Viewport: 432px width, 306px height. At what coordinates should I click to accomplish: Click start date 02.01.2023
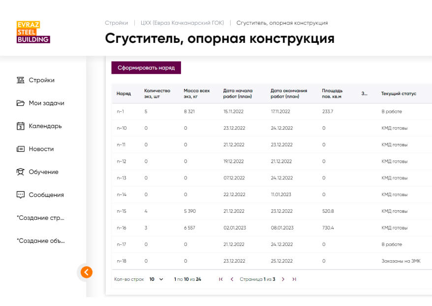pyautogui.click(x=235, y=228)
